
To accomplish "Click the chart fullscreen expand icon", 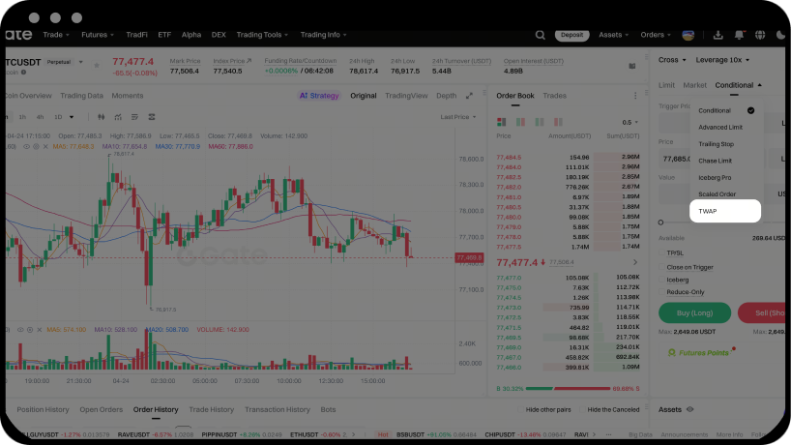I will click(470, 96).
